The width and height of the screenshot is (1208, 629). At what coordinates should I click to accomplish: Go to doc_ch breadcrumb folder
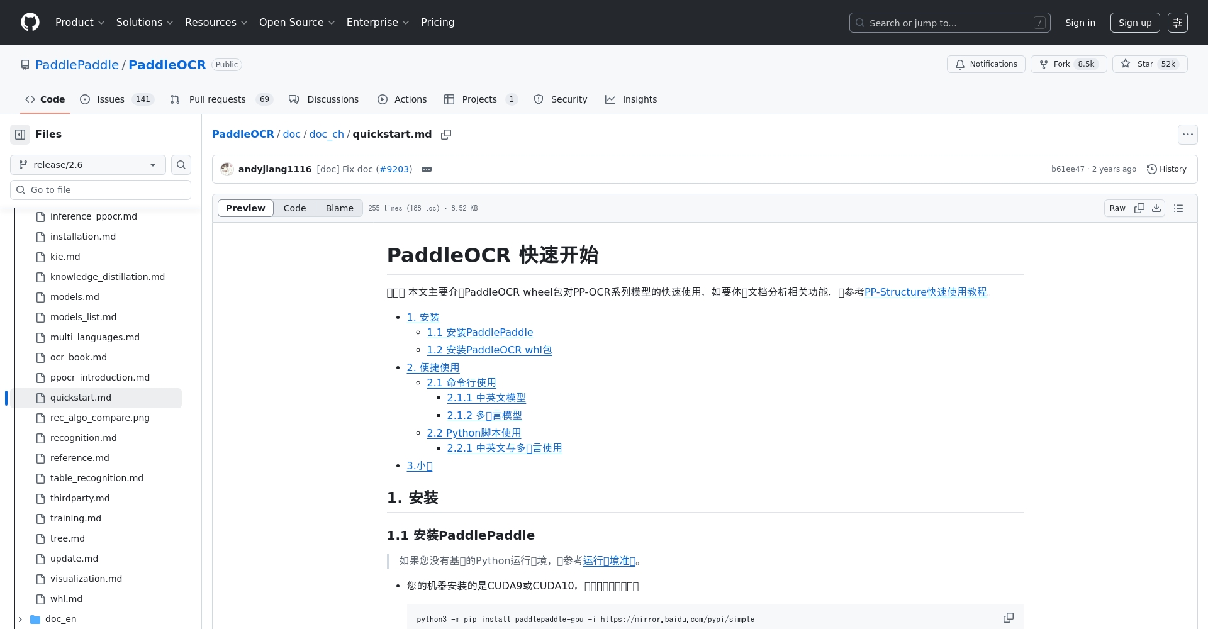[x=327, y=135]
